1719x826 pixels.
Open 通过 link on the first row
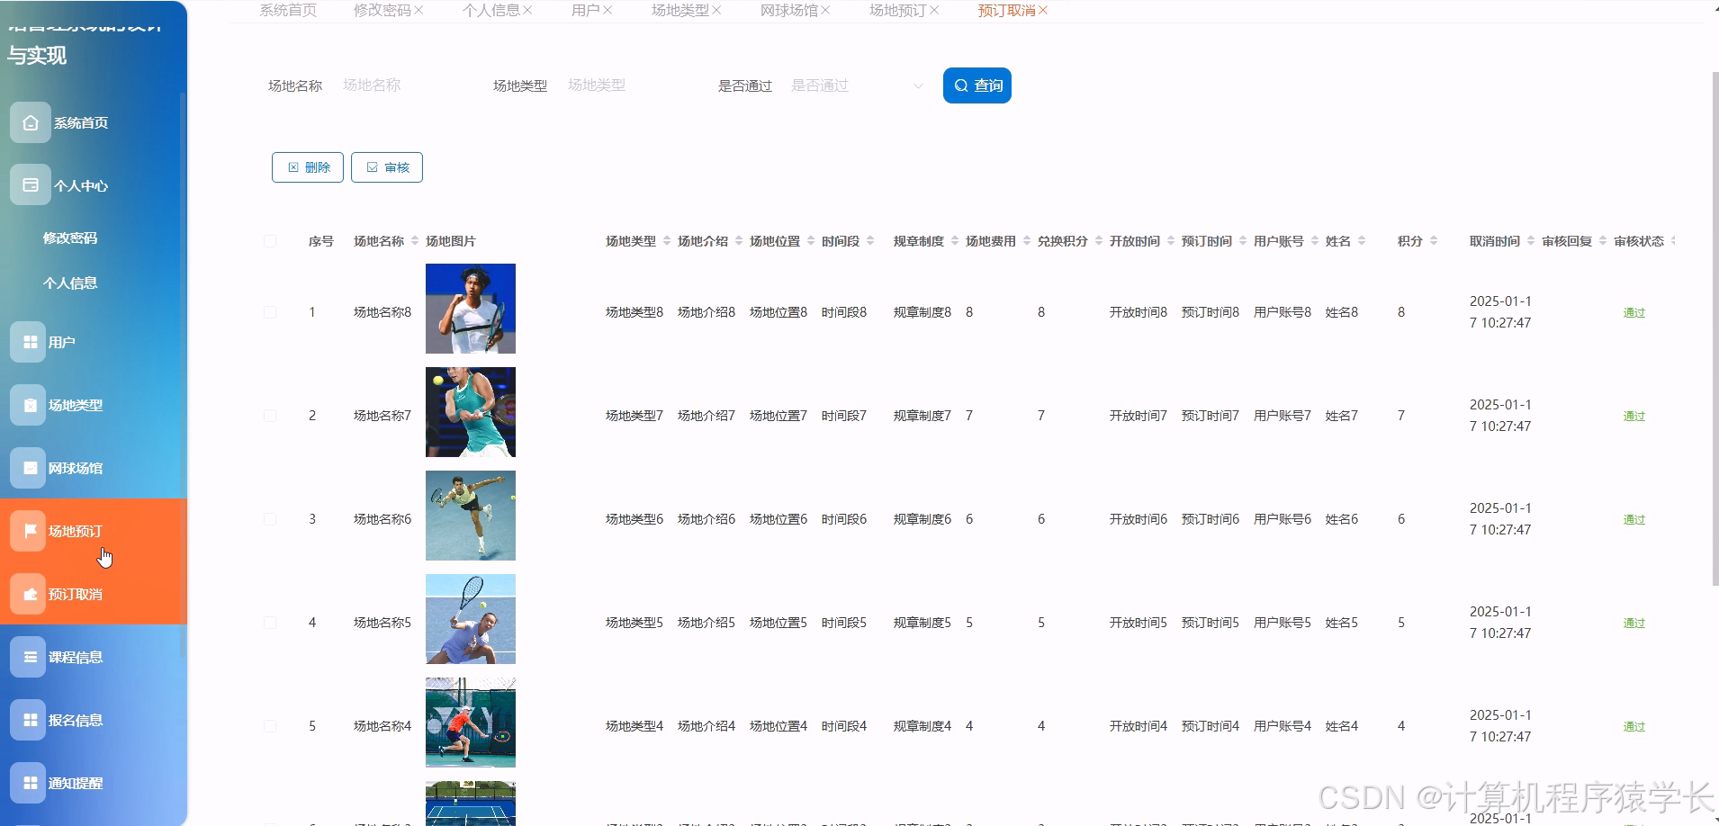click(1633, 312)
